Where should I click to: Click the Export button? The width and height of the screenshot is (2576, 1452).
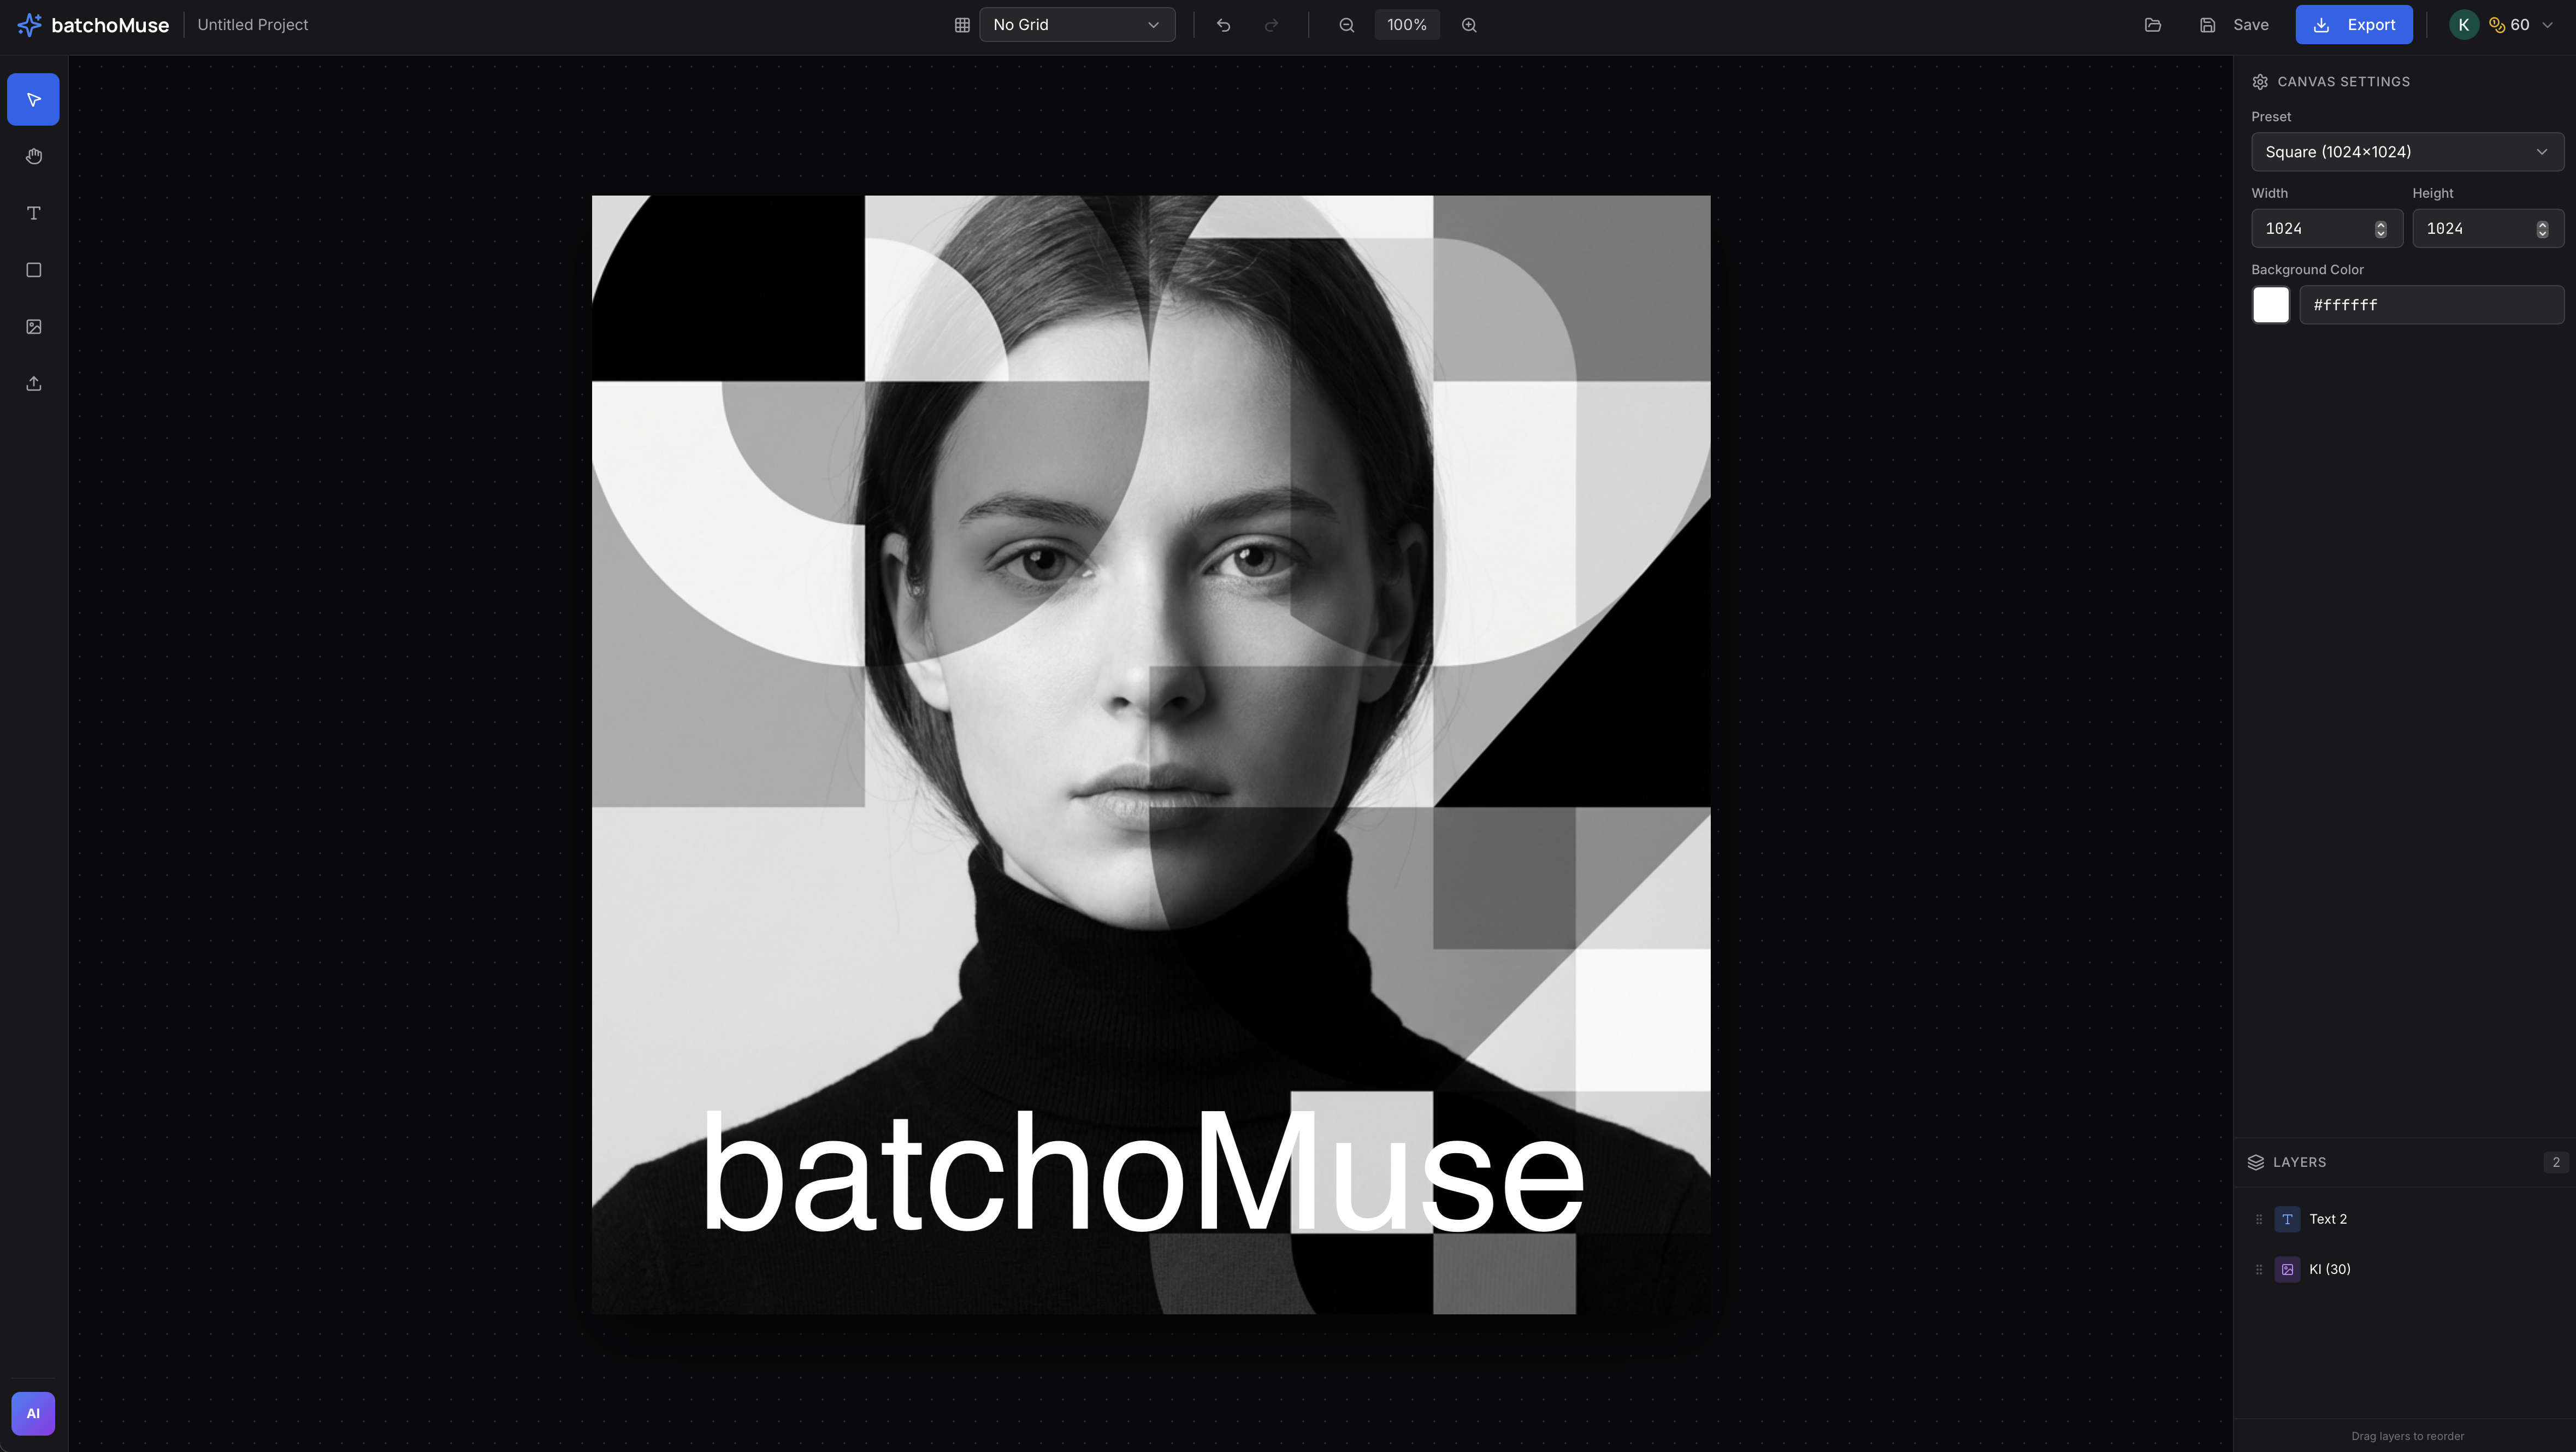pos(2353,25)
